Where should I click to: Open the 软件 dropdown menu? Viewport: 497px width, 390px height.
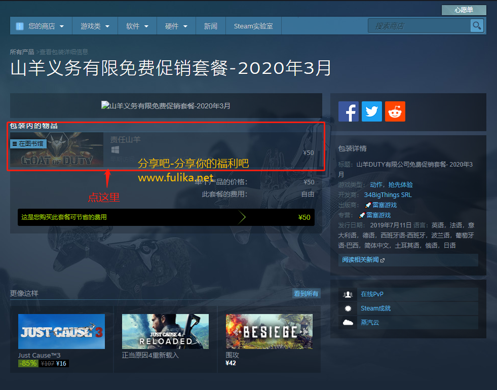tap(137, 26)
